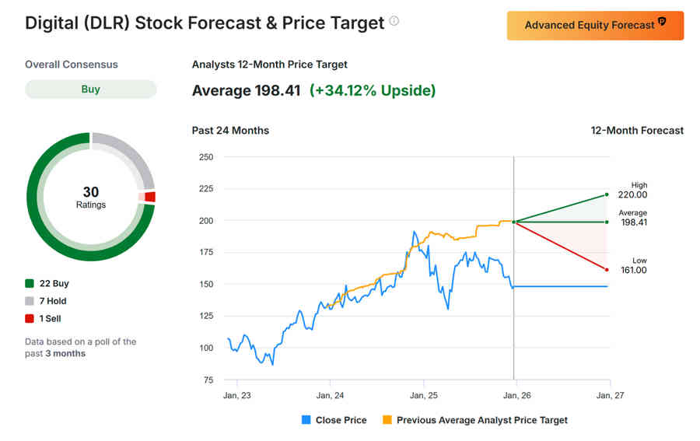Screen dimensions: 700x441
Task: Click the orange analyst target legend swatch
Action: 387,420
